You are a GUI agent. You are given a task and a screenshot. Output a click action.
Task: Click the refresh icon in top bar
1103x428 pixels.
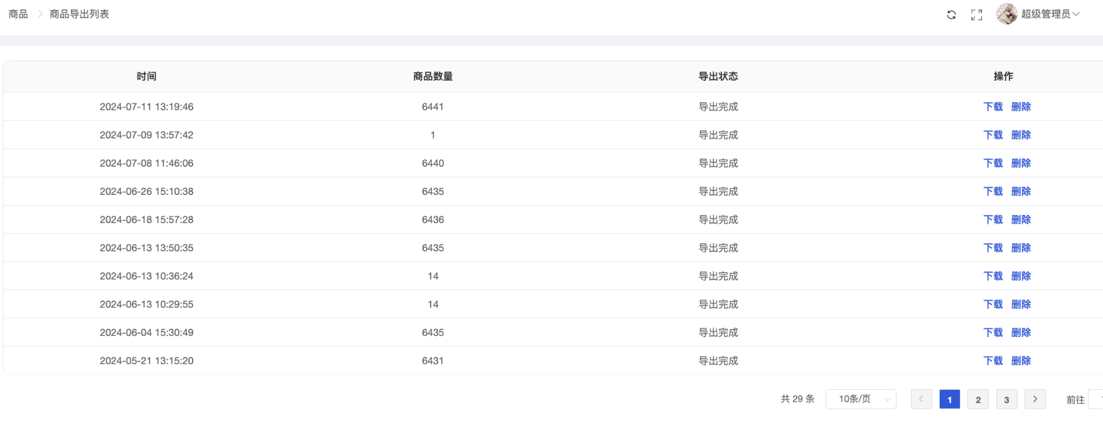click(x=951, y=14)
